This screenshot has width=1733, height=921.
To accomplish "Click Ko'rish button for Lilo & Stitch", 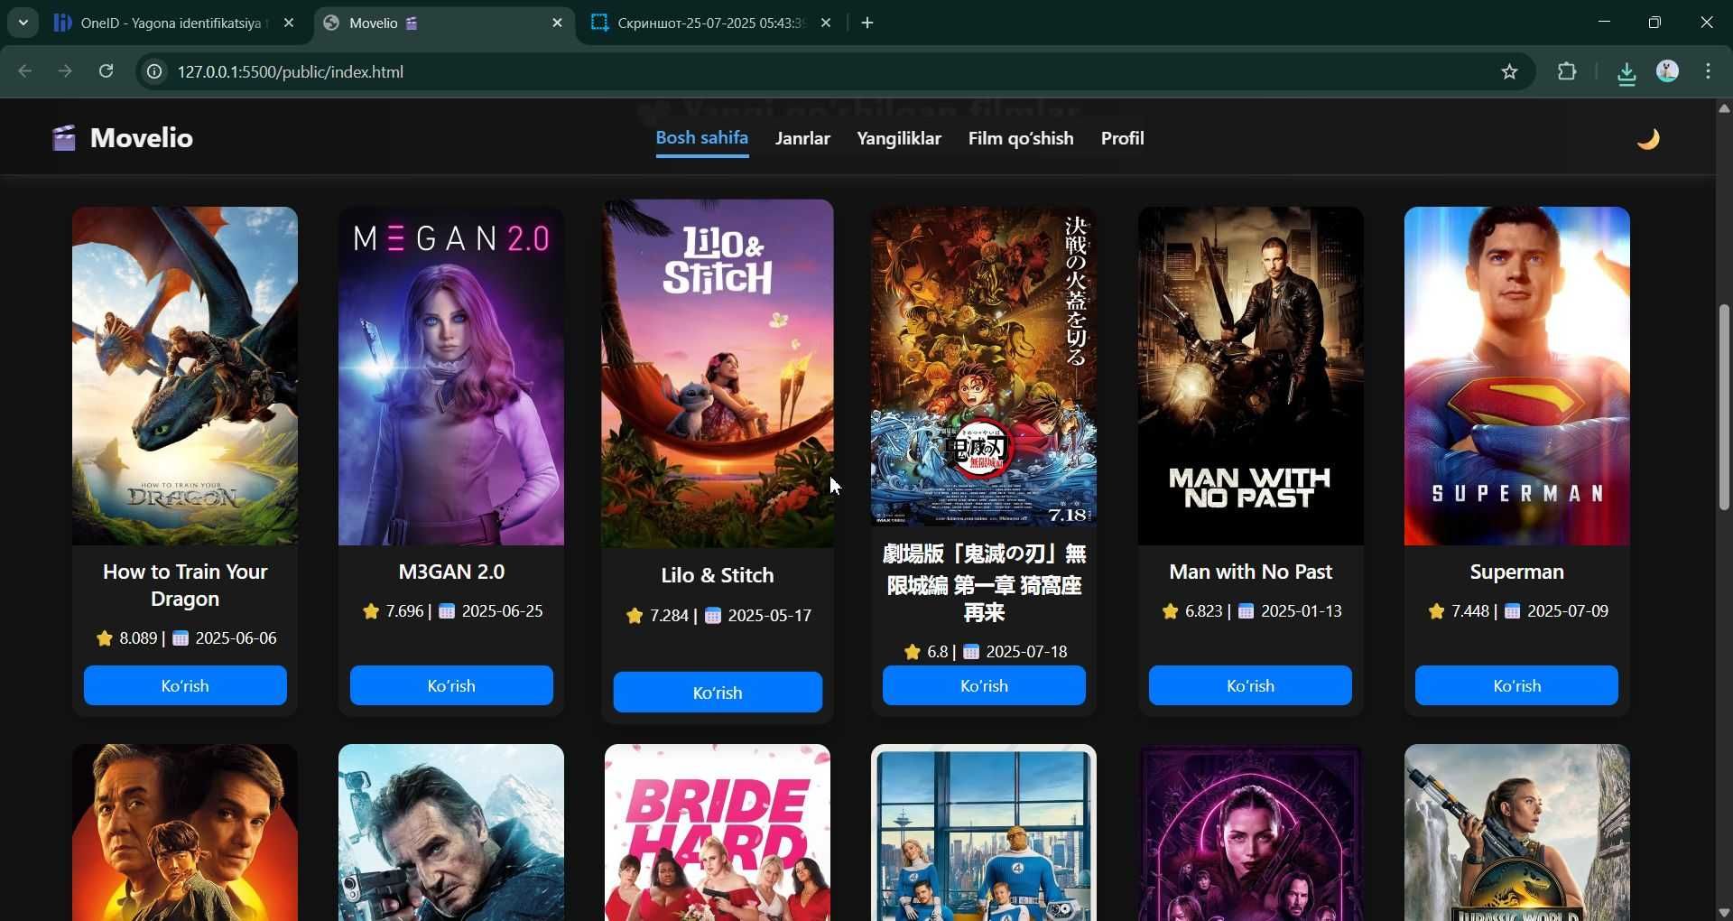I will tap(718, 693).
